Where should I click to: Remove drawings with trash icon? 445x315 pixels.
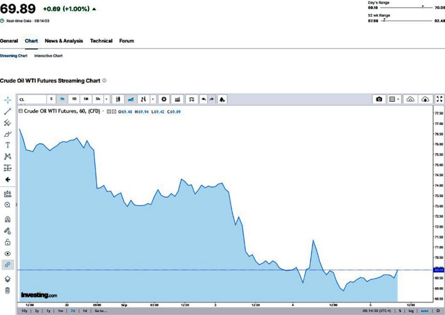point(8,290)
